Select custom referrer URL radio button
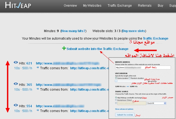Viewport: 176px width, 119px height. point(116,103)
